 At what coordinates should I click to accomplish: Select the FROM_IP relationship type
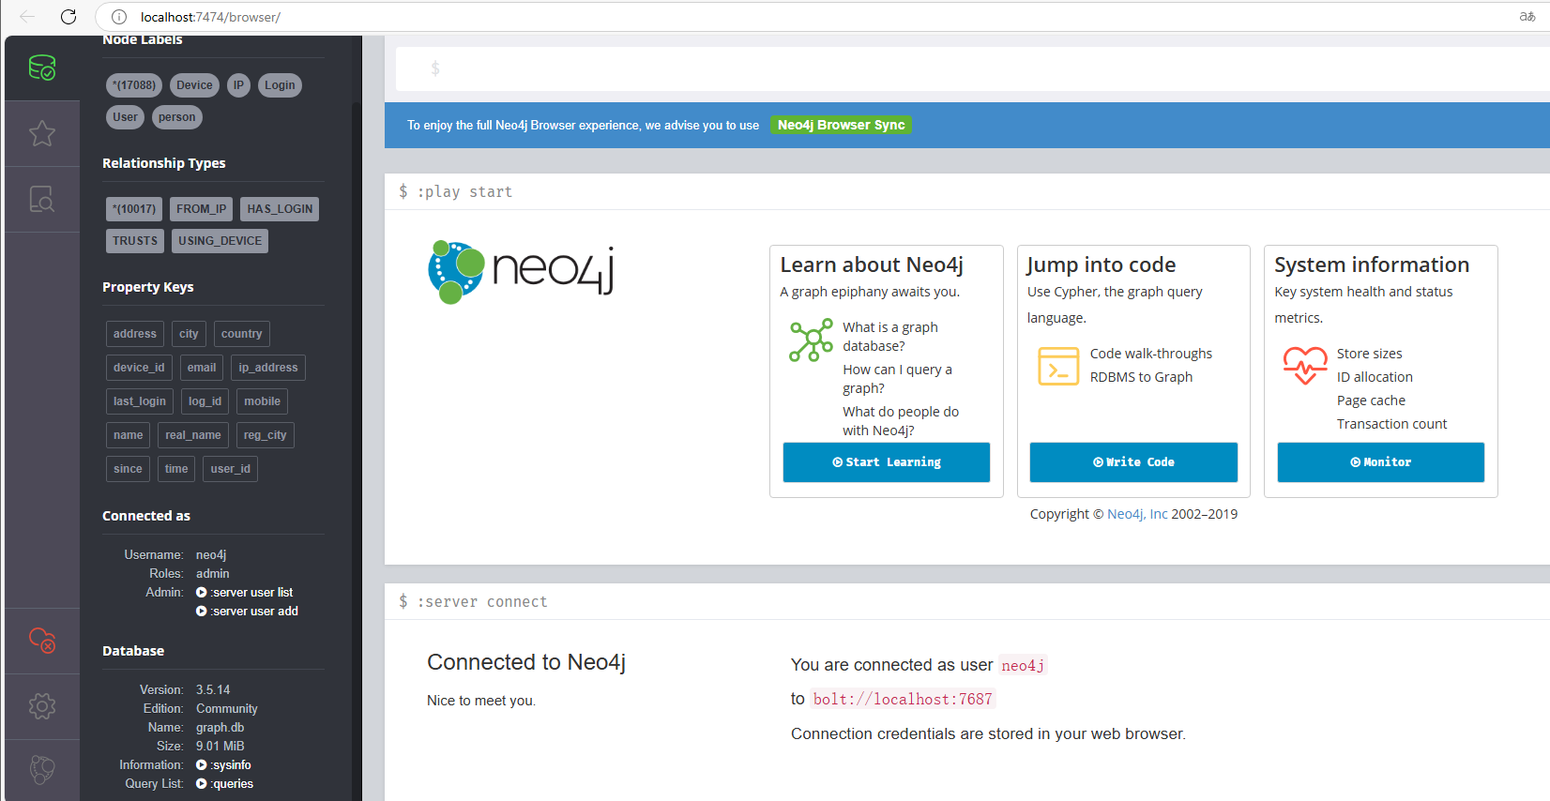tap(201, 209)
